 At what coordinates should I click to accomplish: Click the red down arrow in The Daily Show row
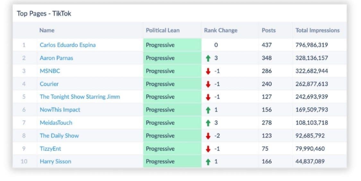point(208,136)
